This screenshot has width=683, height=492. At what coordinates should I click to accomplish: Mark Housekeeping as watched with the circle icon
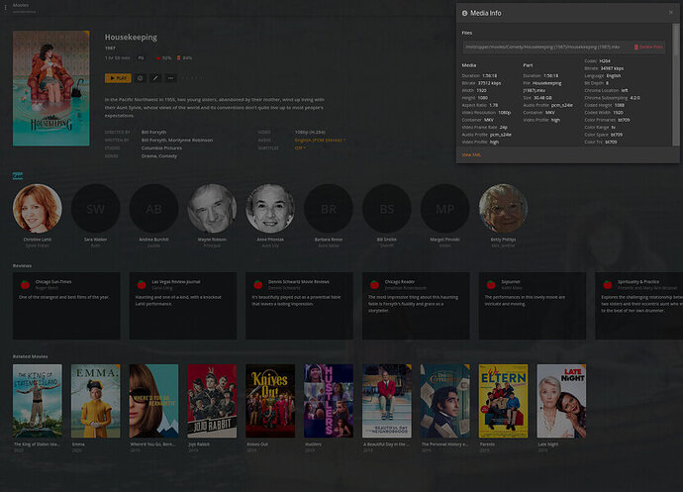click(141, 78)
